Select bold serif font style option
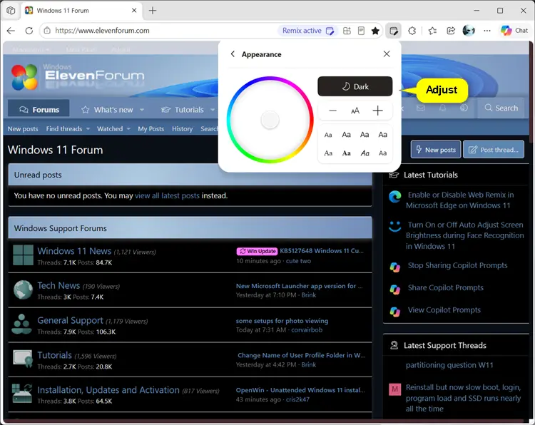Screen dimensions: 535x425 pyautogui.click(x=346, y=153)
